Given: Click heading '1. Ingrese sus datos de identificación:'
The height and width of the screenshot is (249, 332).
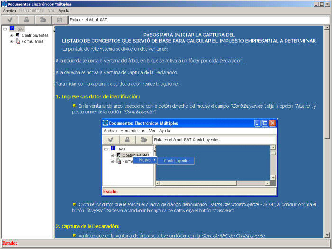Looking at the screenshot, I should coord(98,97).
